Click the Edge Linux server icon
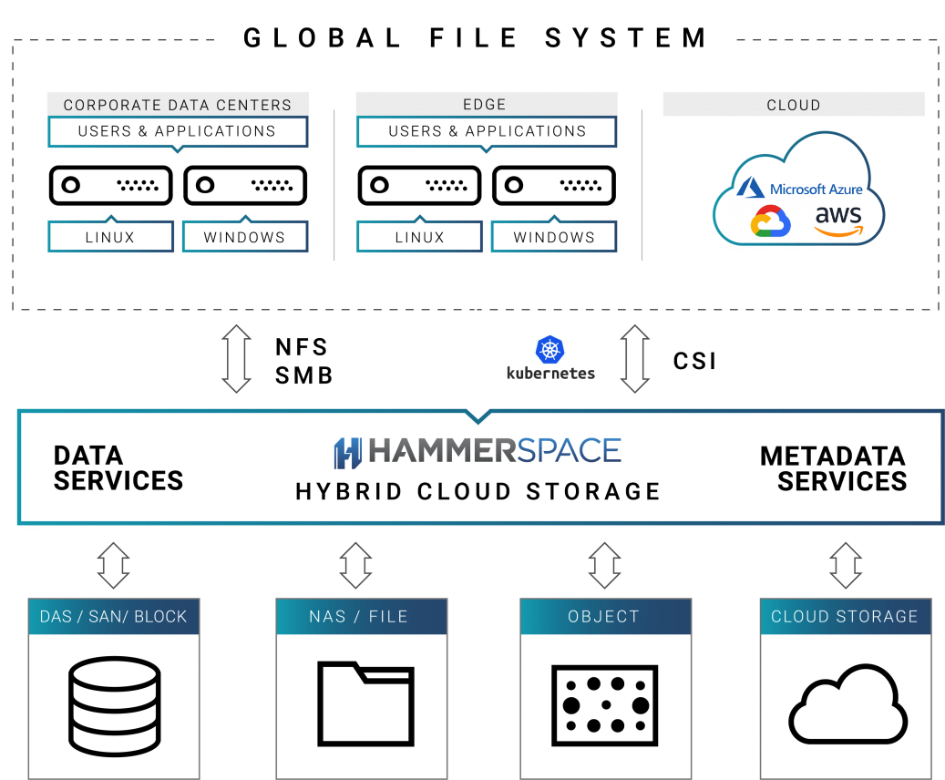This screenshot has width=945, height=780. click(419, 185)
